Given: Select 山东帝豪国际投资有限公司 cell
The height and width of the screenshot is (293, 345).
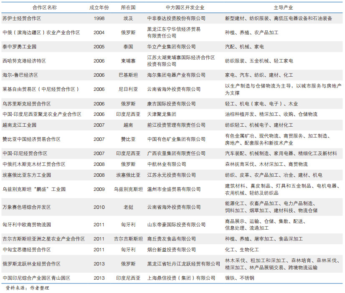Looking at the screenshot, I should point(176,225).
